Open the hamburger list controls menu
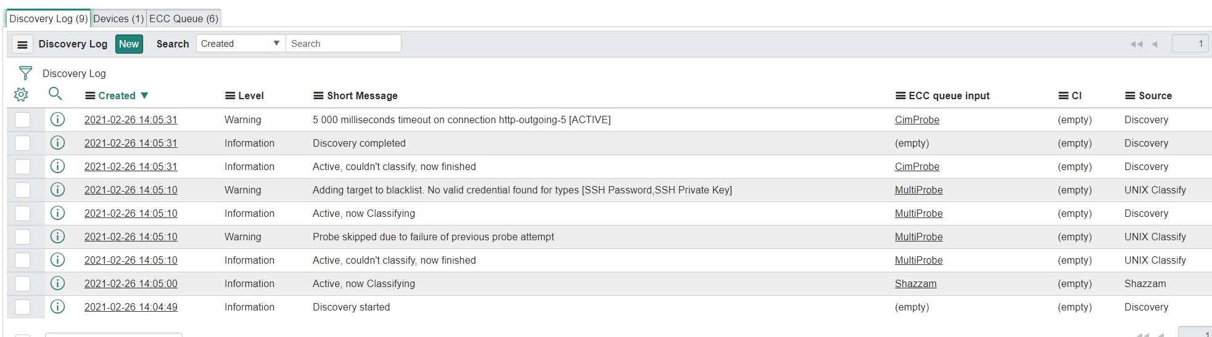This screenshot has height=337, width=1212. [22, 44]
